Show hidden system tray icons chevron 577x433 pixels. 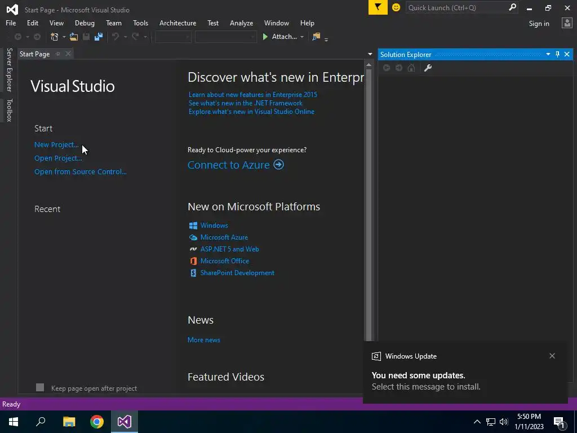click(477, 422)
